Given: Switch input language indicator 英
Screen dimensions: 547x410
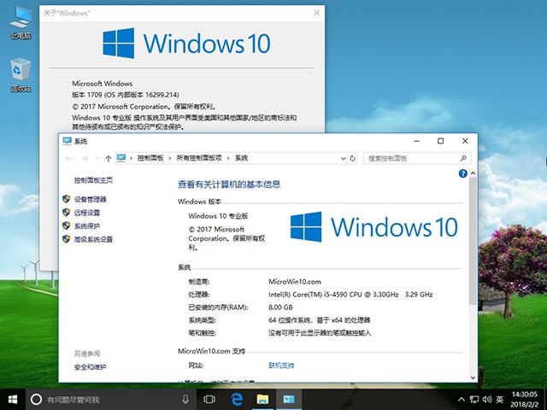Looking at the screenshot, I should pos(500,400).
